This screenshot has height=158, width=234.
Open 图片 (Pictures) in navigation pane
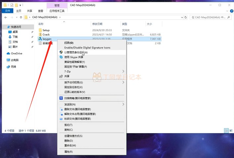(x=15, y=47)
